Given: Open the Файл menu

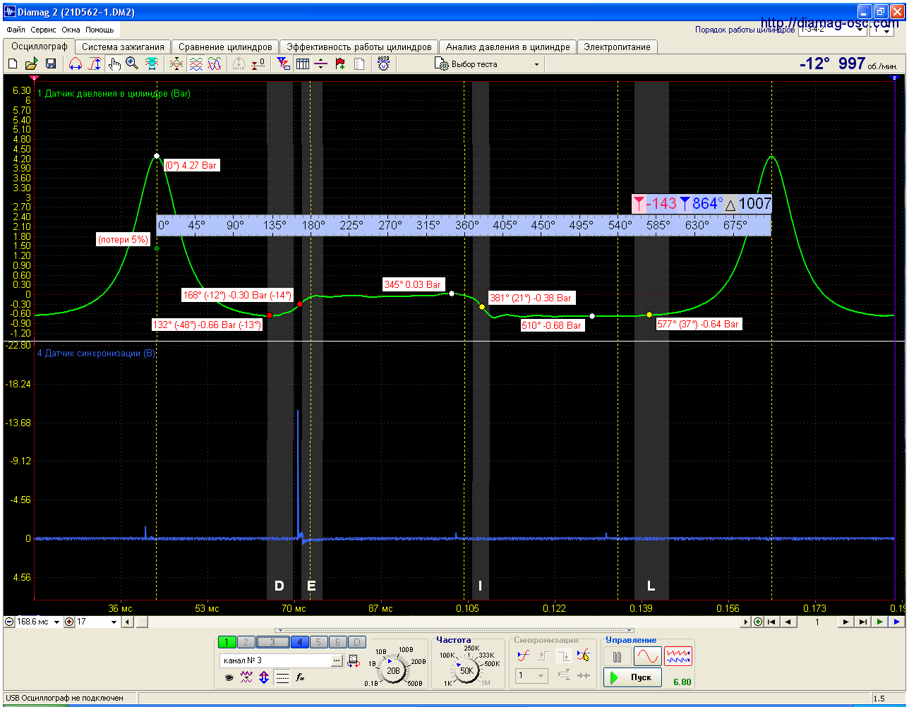Looking at the screenshot, I should [16, 30].
